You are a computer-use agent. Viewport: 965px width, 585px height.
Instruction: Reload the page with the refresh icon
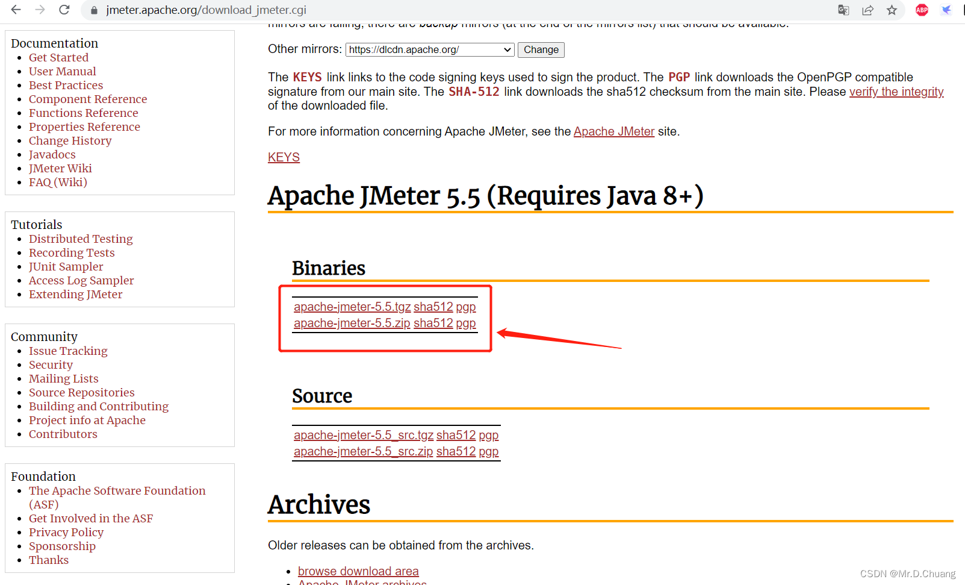coord(64,10)
